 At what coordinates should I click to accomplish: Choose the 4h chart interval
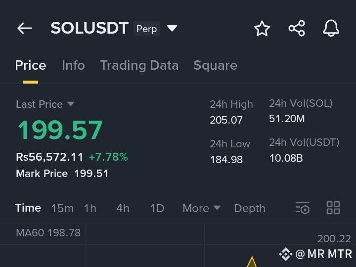tap(123, 208)
